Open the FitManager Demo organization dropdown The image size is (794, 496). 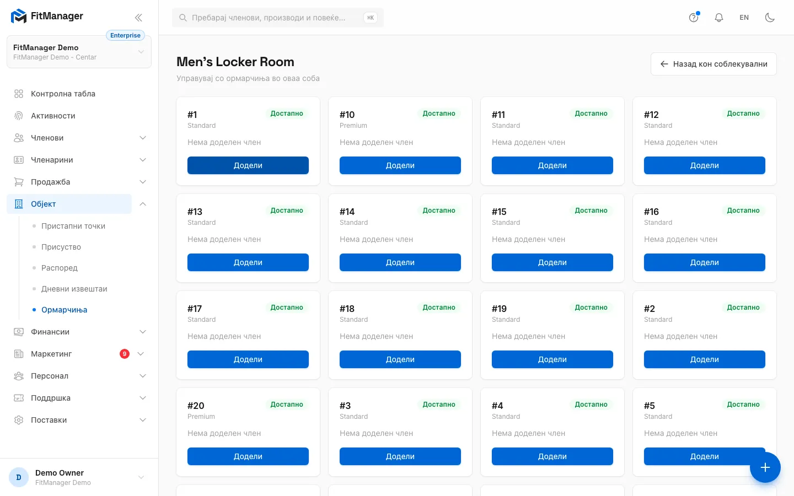79,52
